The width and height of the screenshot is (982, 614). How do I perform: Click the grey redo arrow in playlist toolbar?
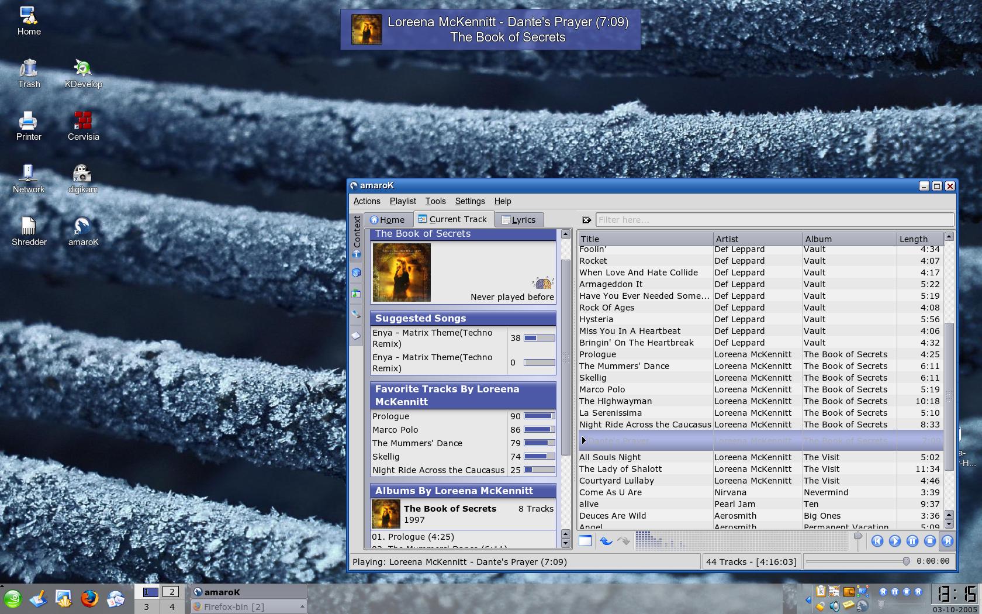click(x=624, y=541)
